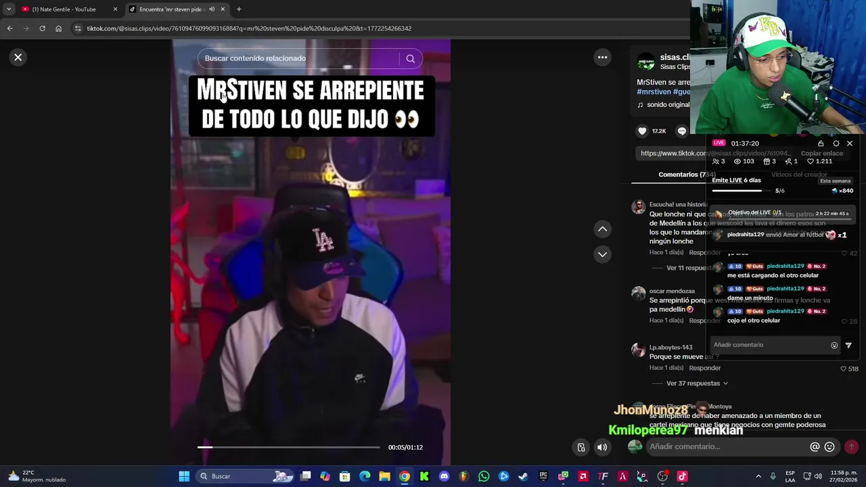Click the browser address bar URL
Image resolution: width=866 pixels, height=487 pixels.
(x=249, y=28)
